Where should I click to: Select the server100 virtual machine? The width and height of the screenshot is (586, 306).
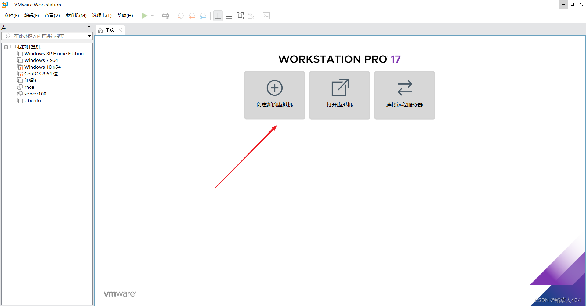click(35, 94)
